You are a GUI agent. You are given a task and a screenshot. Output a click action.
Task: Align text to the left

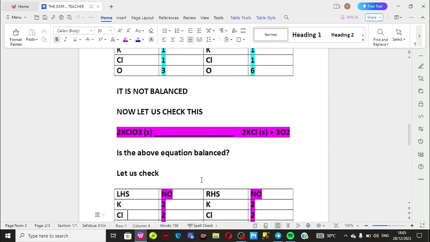coord(164,39)
